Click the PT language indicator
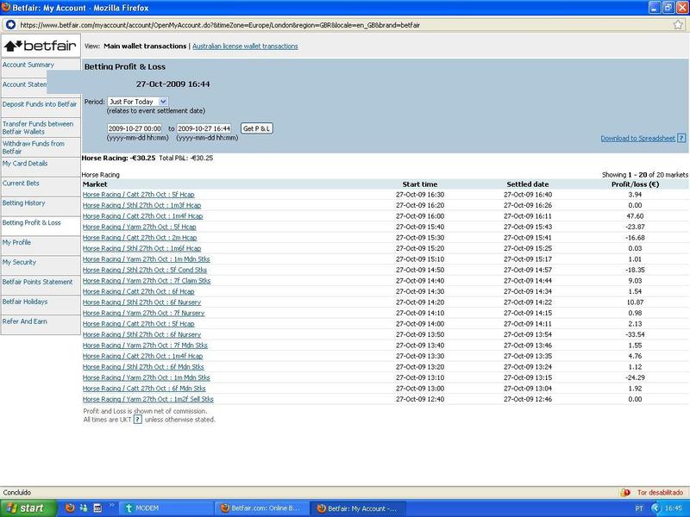The width and height of the screenshot is (690, 517). point(639,508)
